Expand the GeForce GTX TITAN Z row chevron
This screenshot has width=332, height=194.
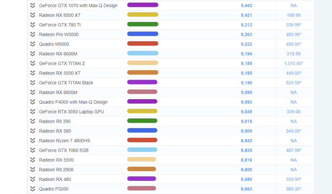point(32,63)
